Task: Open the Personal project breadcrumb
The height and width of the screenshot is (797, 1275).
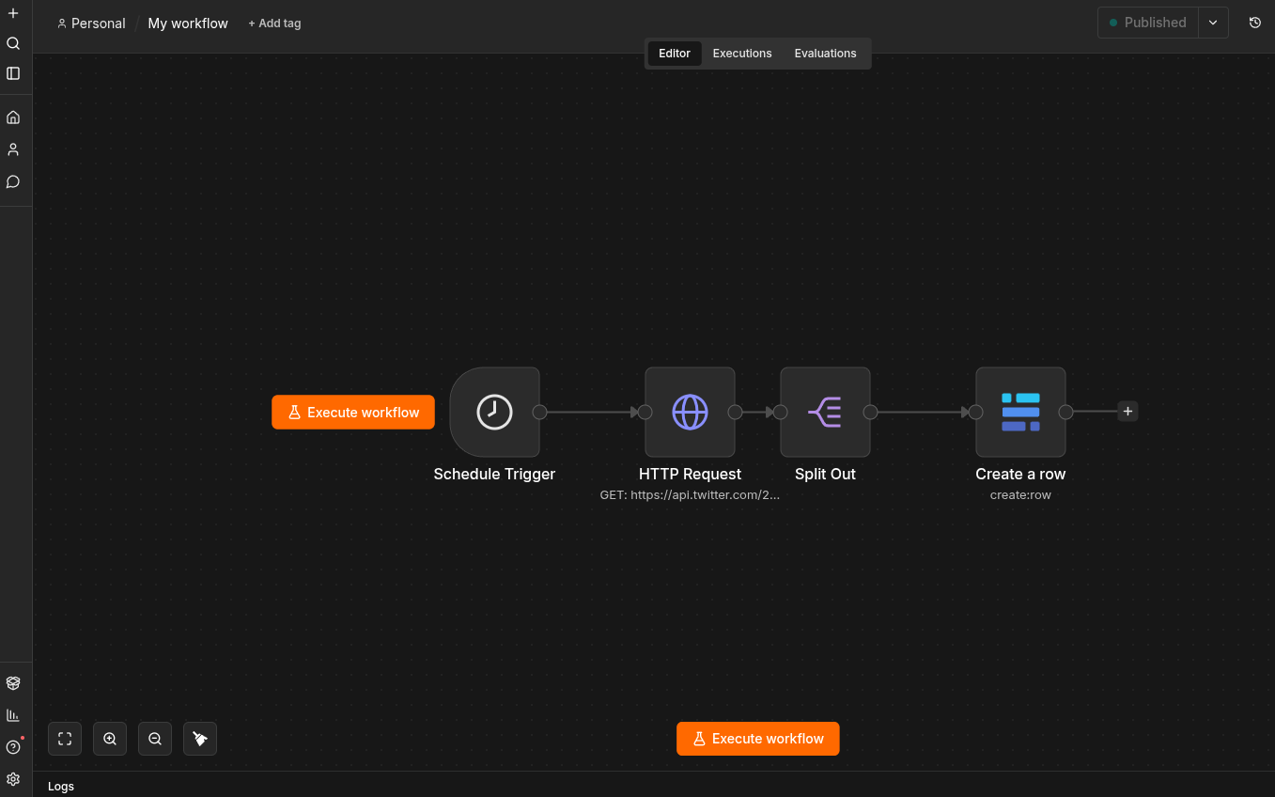Action: [91, 23]
